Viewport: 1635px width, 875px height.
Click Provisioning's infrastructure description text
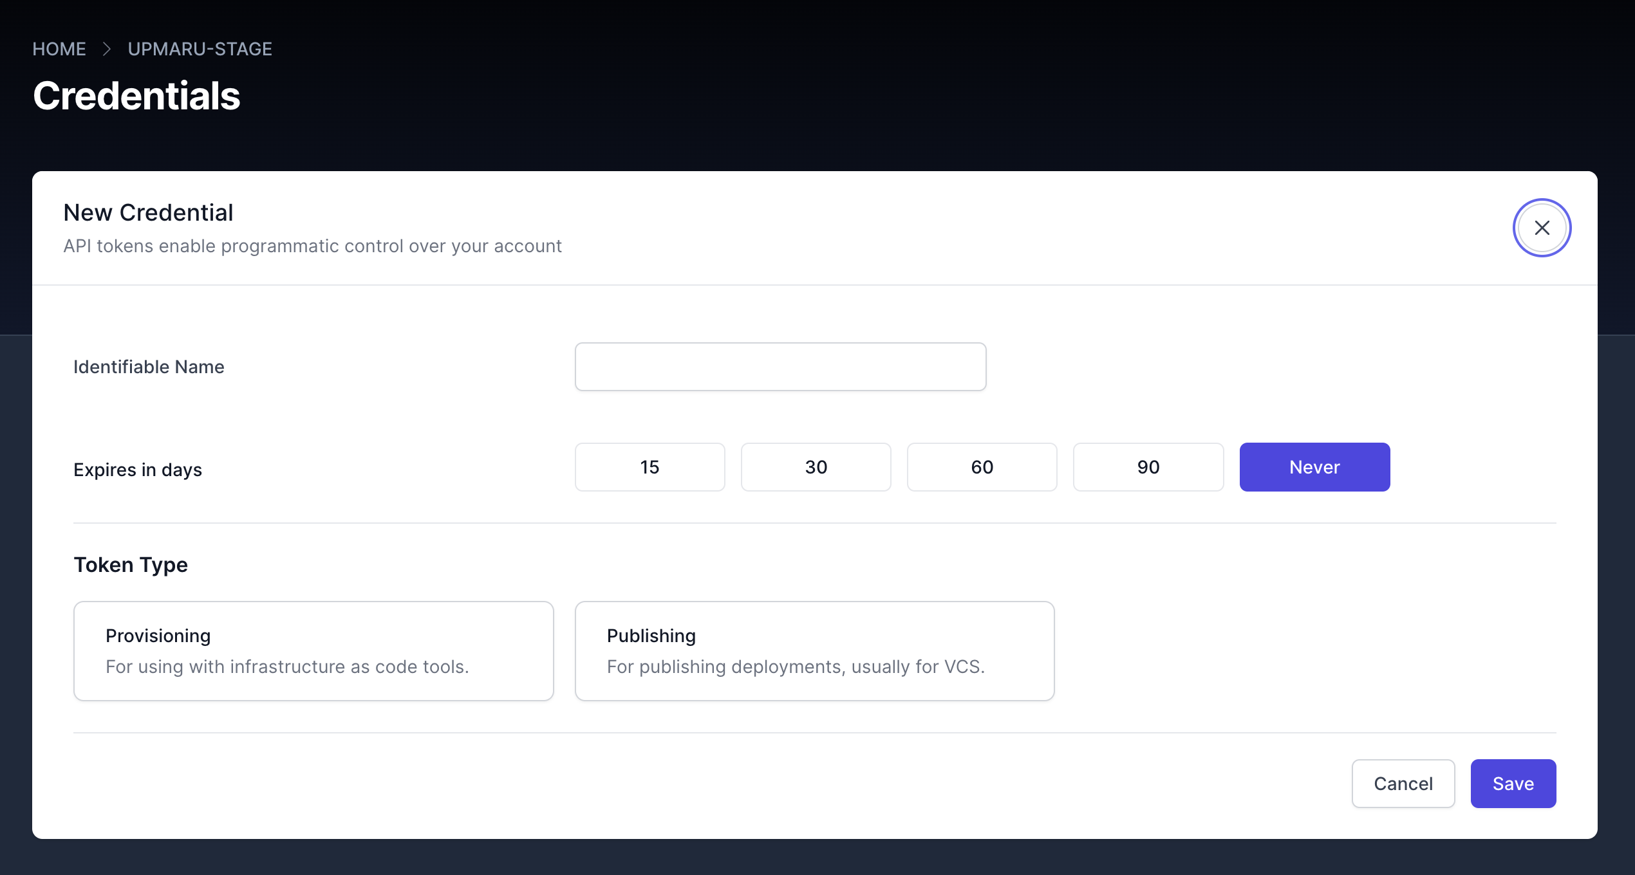click(287, 667)
